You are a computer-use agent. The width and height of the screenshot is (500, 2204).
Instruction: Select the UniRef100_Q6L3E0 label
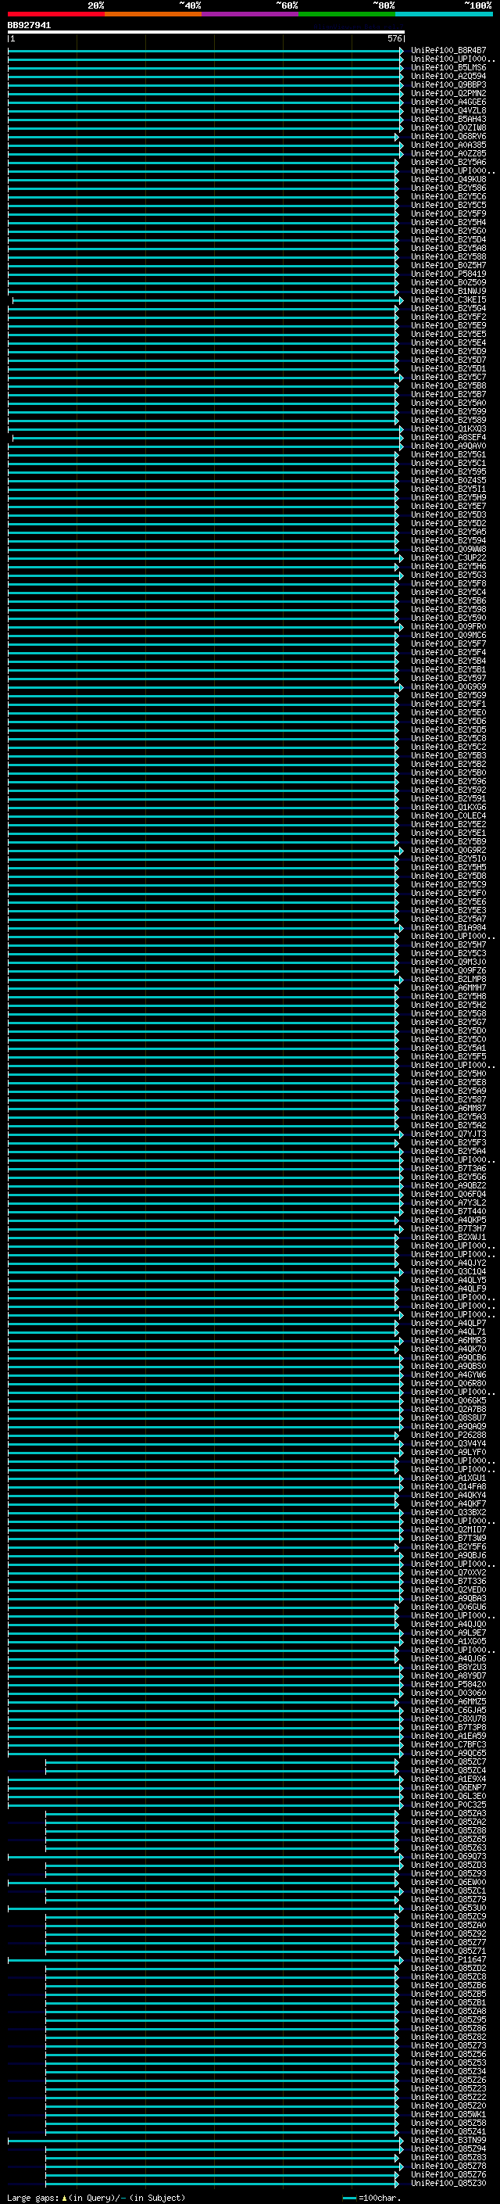(448, 1796)
